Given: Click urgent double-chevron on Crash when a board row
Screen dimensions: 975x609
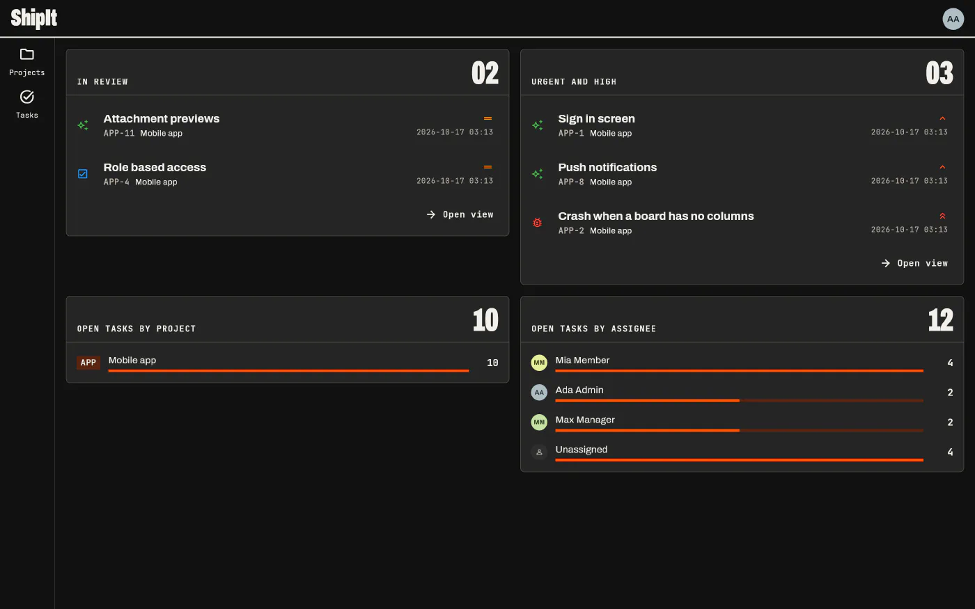Looking at the screenshot, I should (942, 216).
